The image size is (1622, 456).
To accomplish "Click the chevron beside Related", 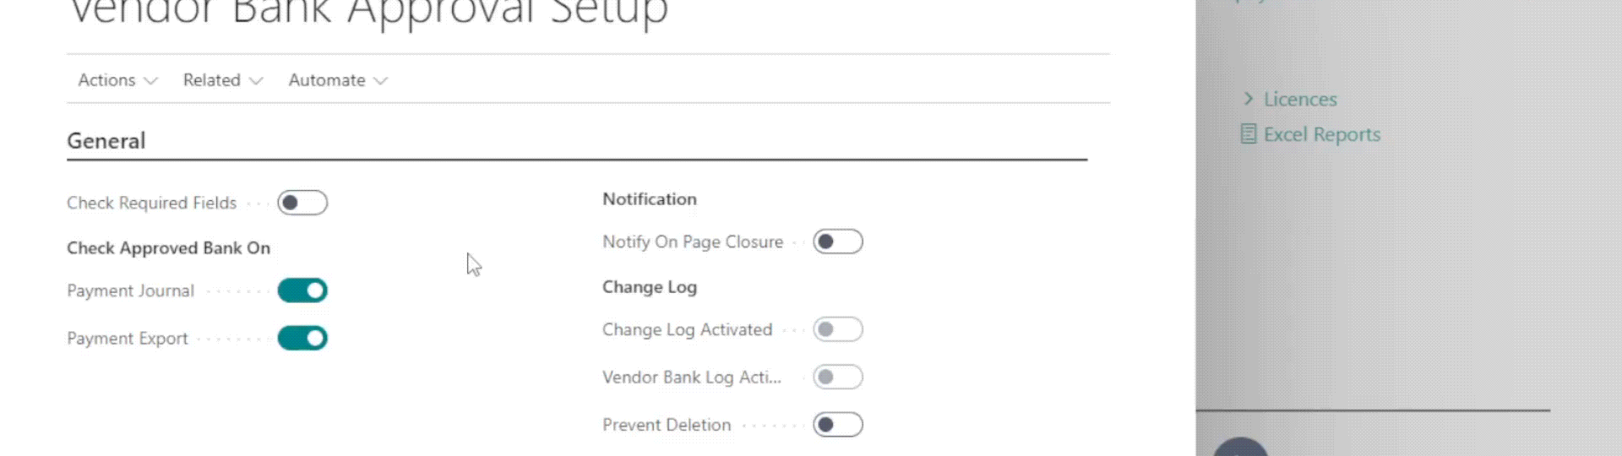I will [256, 81].
